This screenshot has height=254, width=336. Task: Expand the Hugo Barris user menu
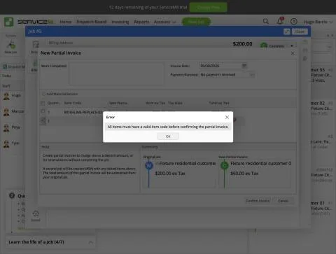(318, 22)
